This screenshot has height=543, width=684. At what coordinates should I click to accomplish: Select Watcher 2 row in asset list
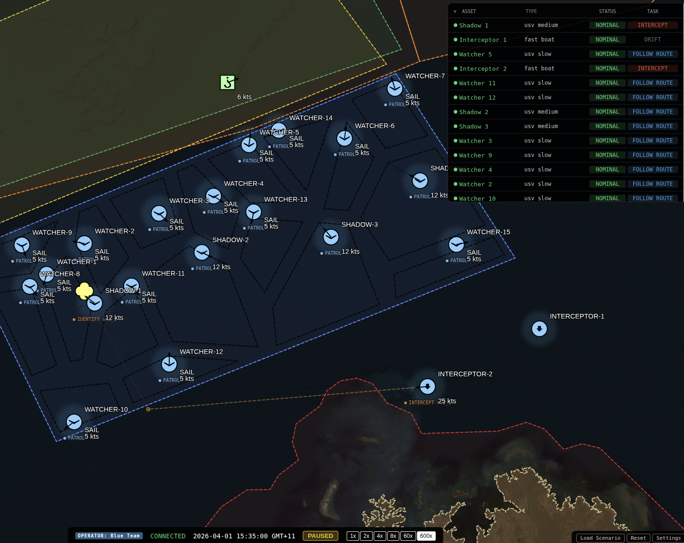click(x=566, y=184)
